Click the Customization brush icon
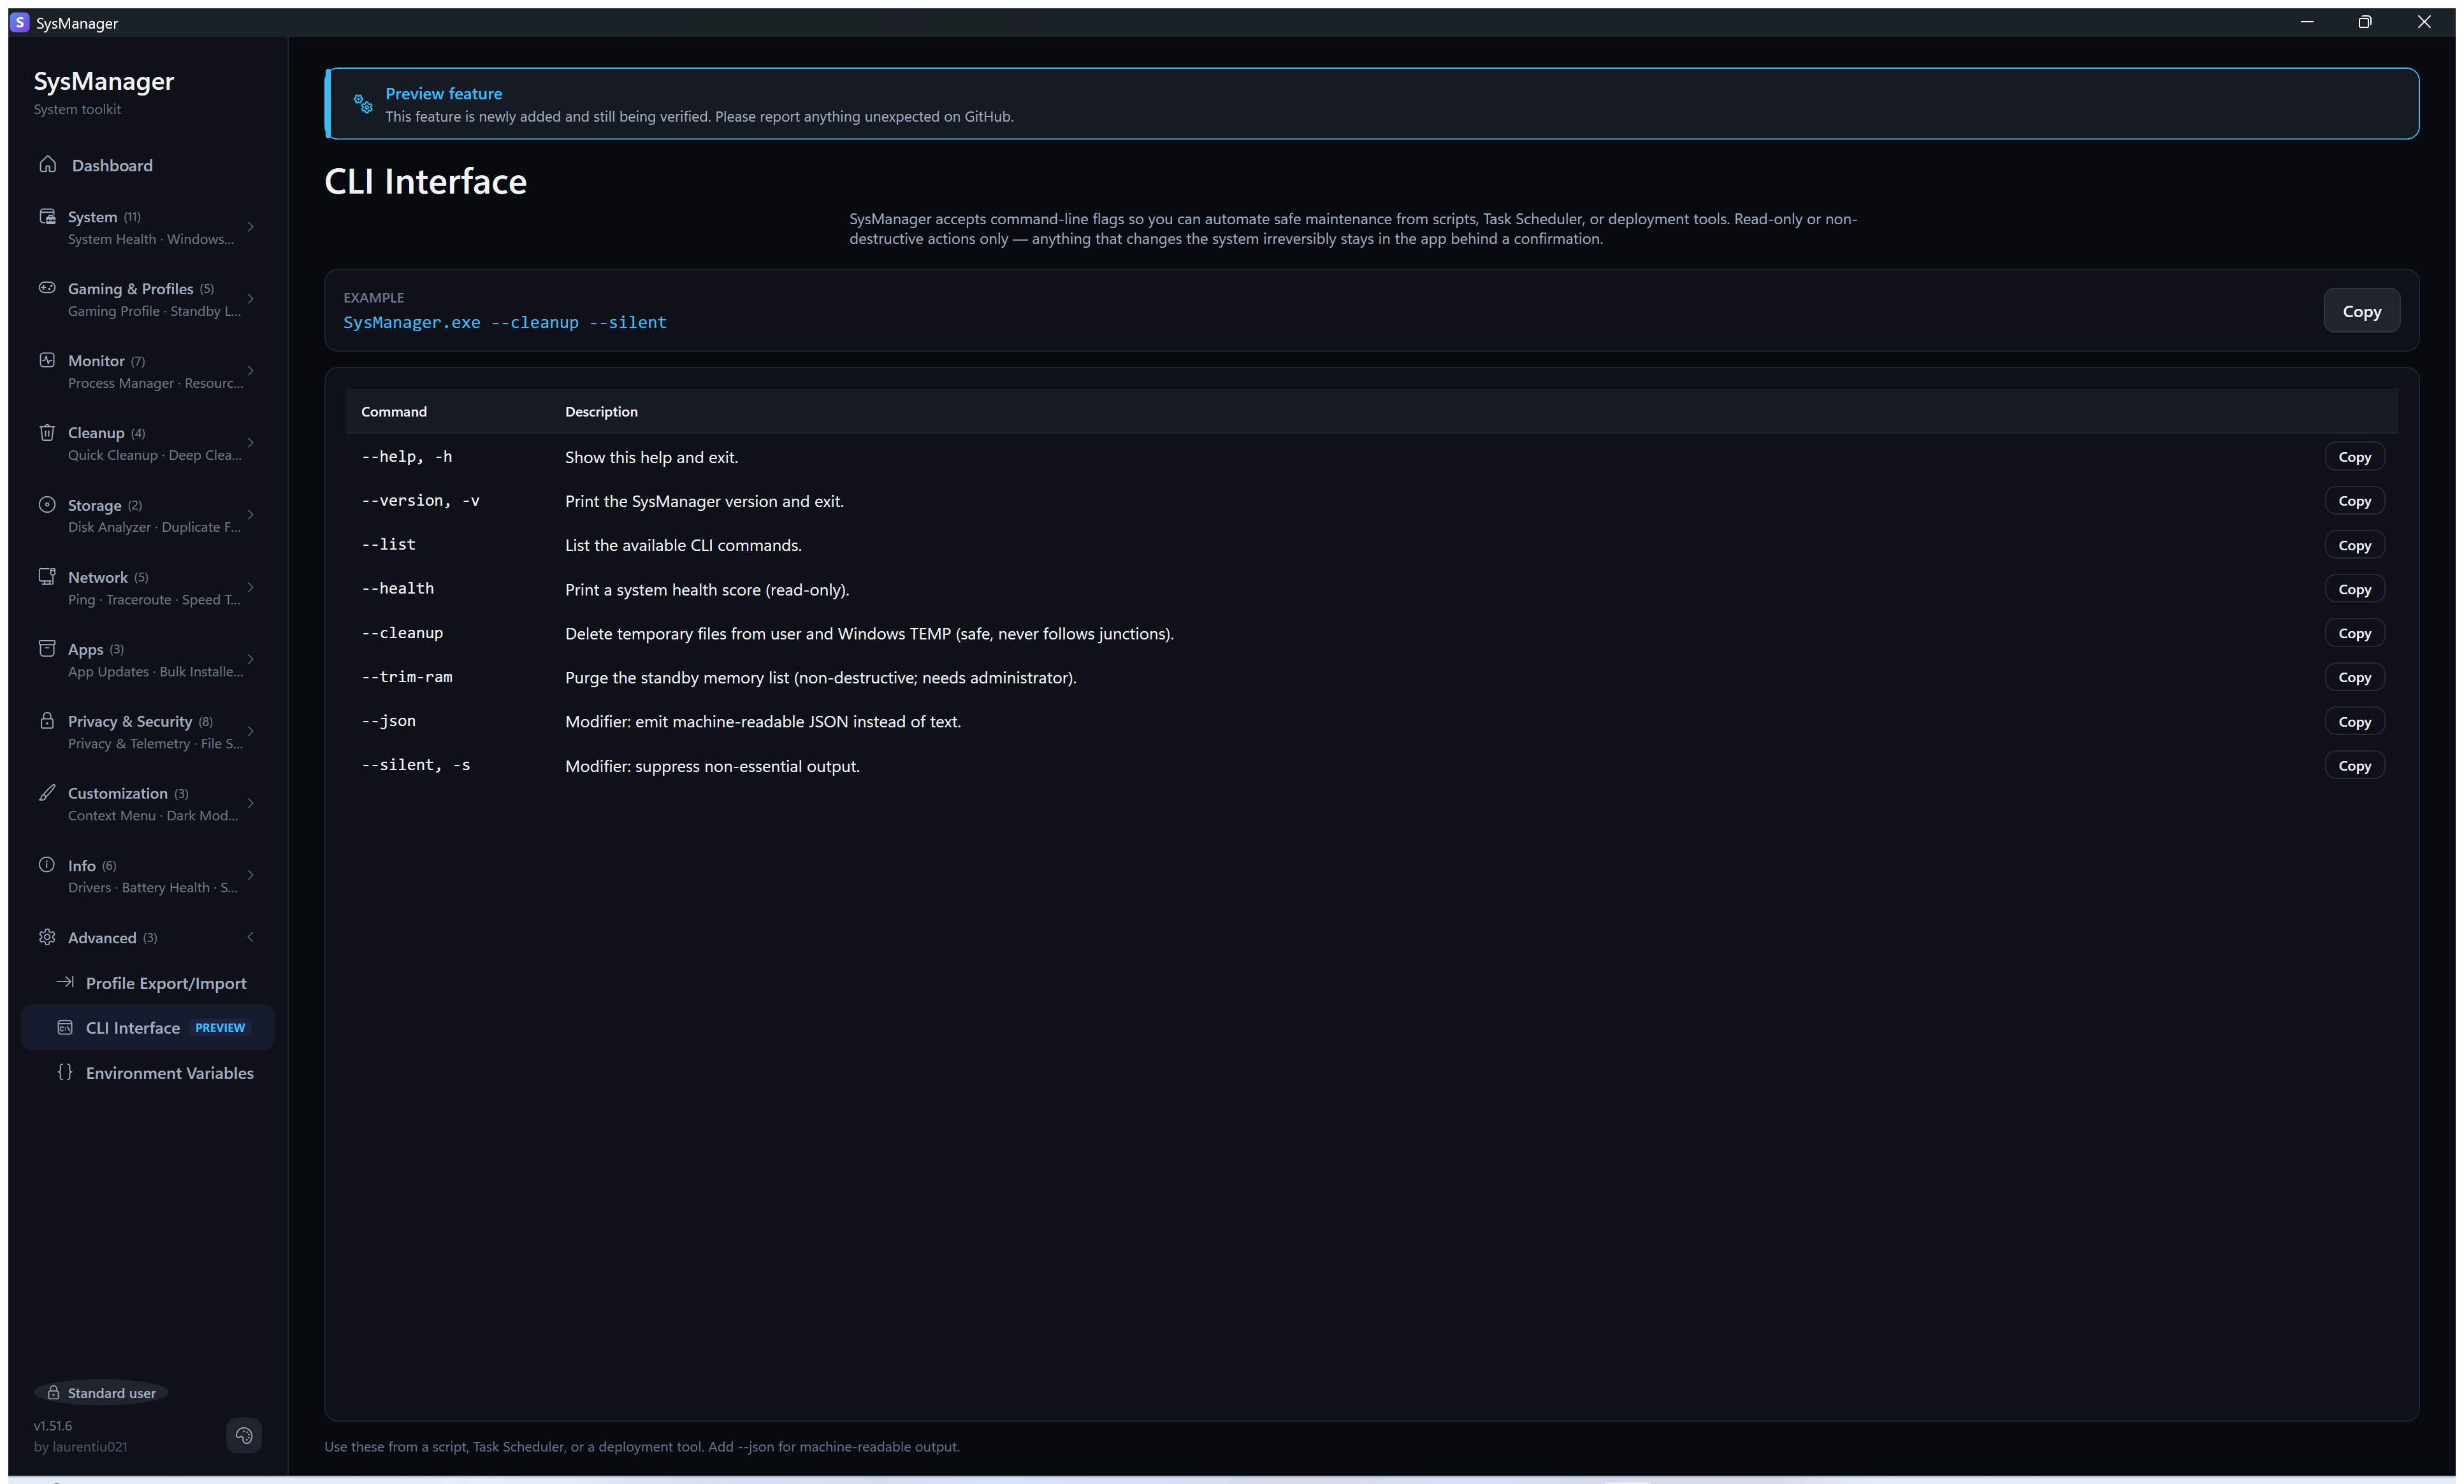 [x=47, y=792]
